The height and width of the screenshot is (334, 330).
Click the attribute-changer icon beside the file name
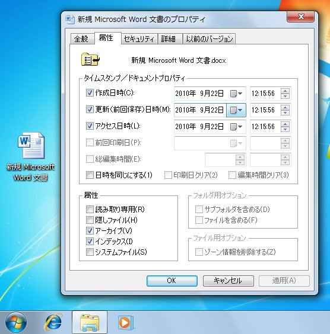tap(90, 59)
